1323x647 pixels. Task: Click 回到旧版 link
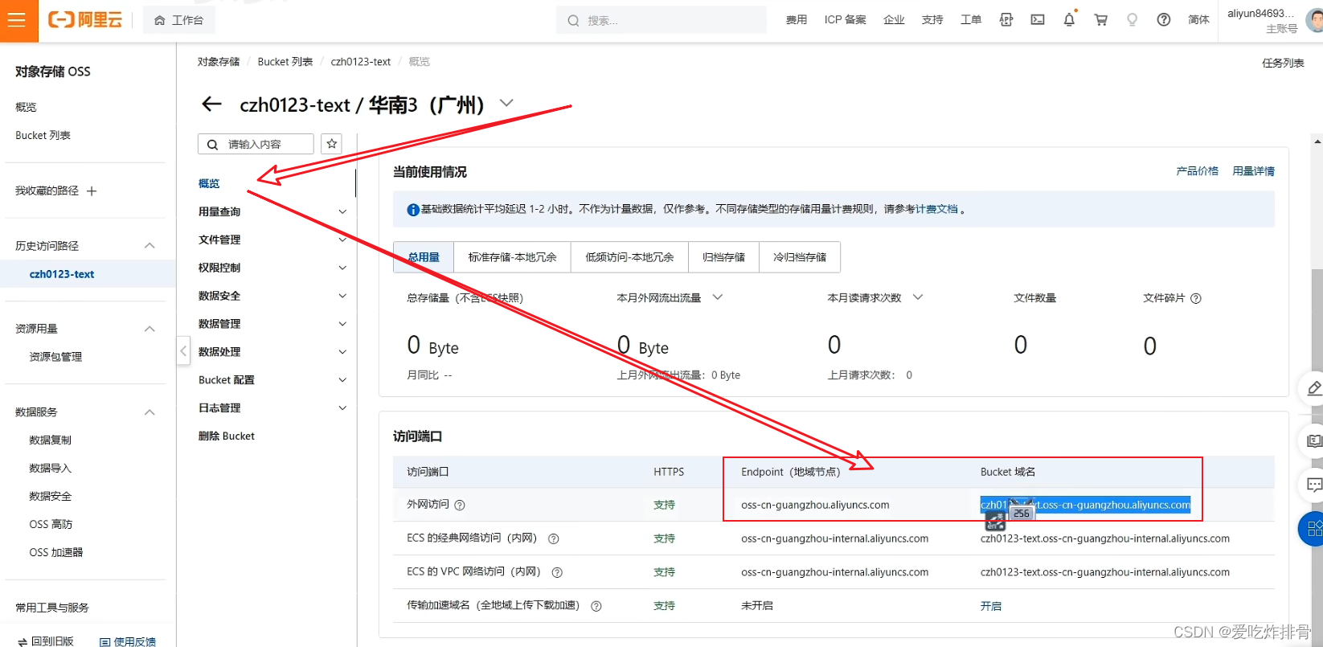pos(46,641)
